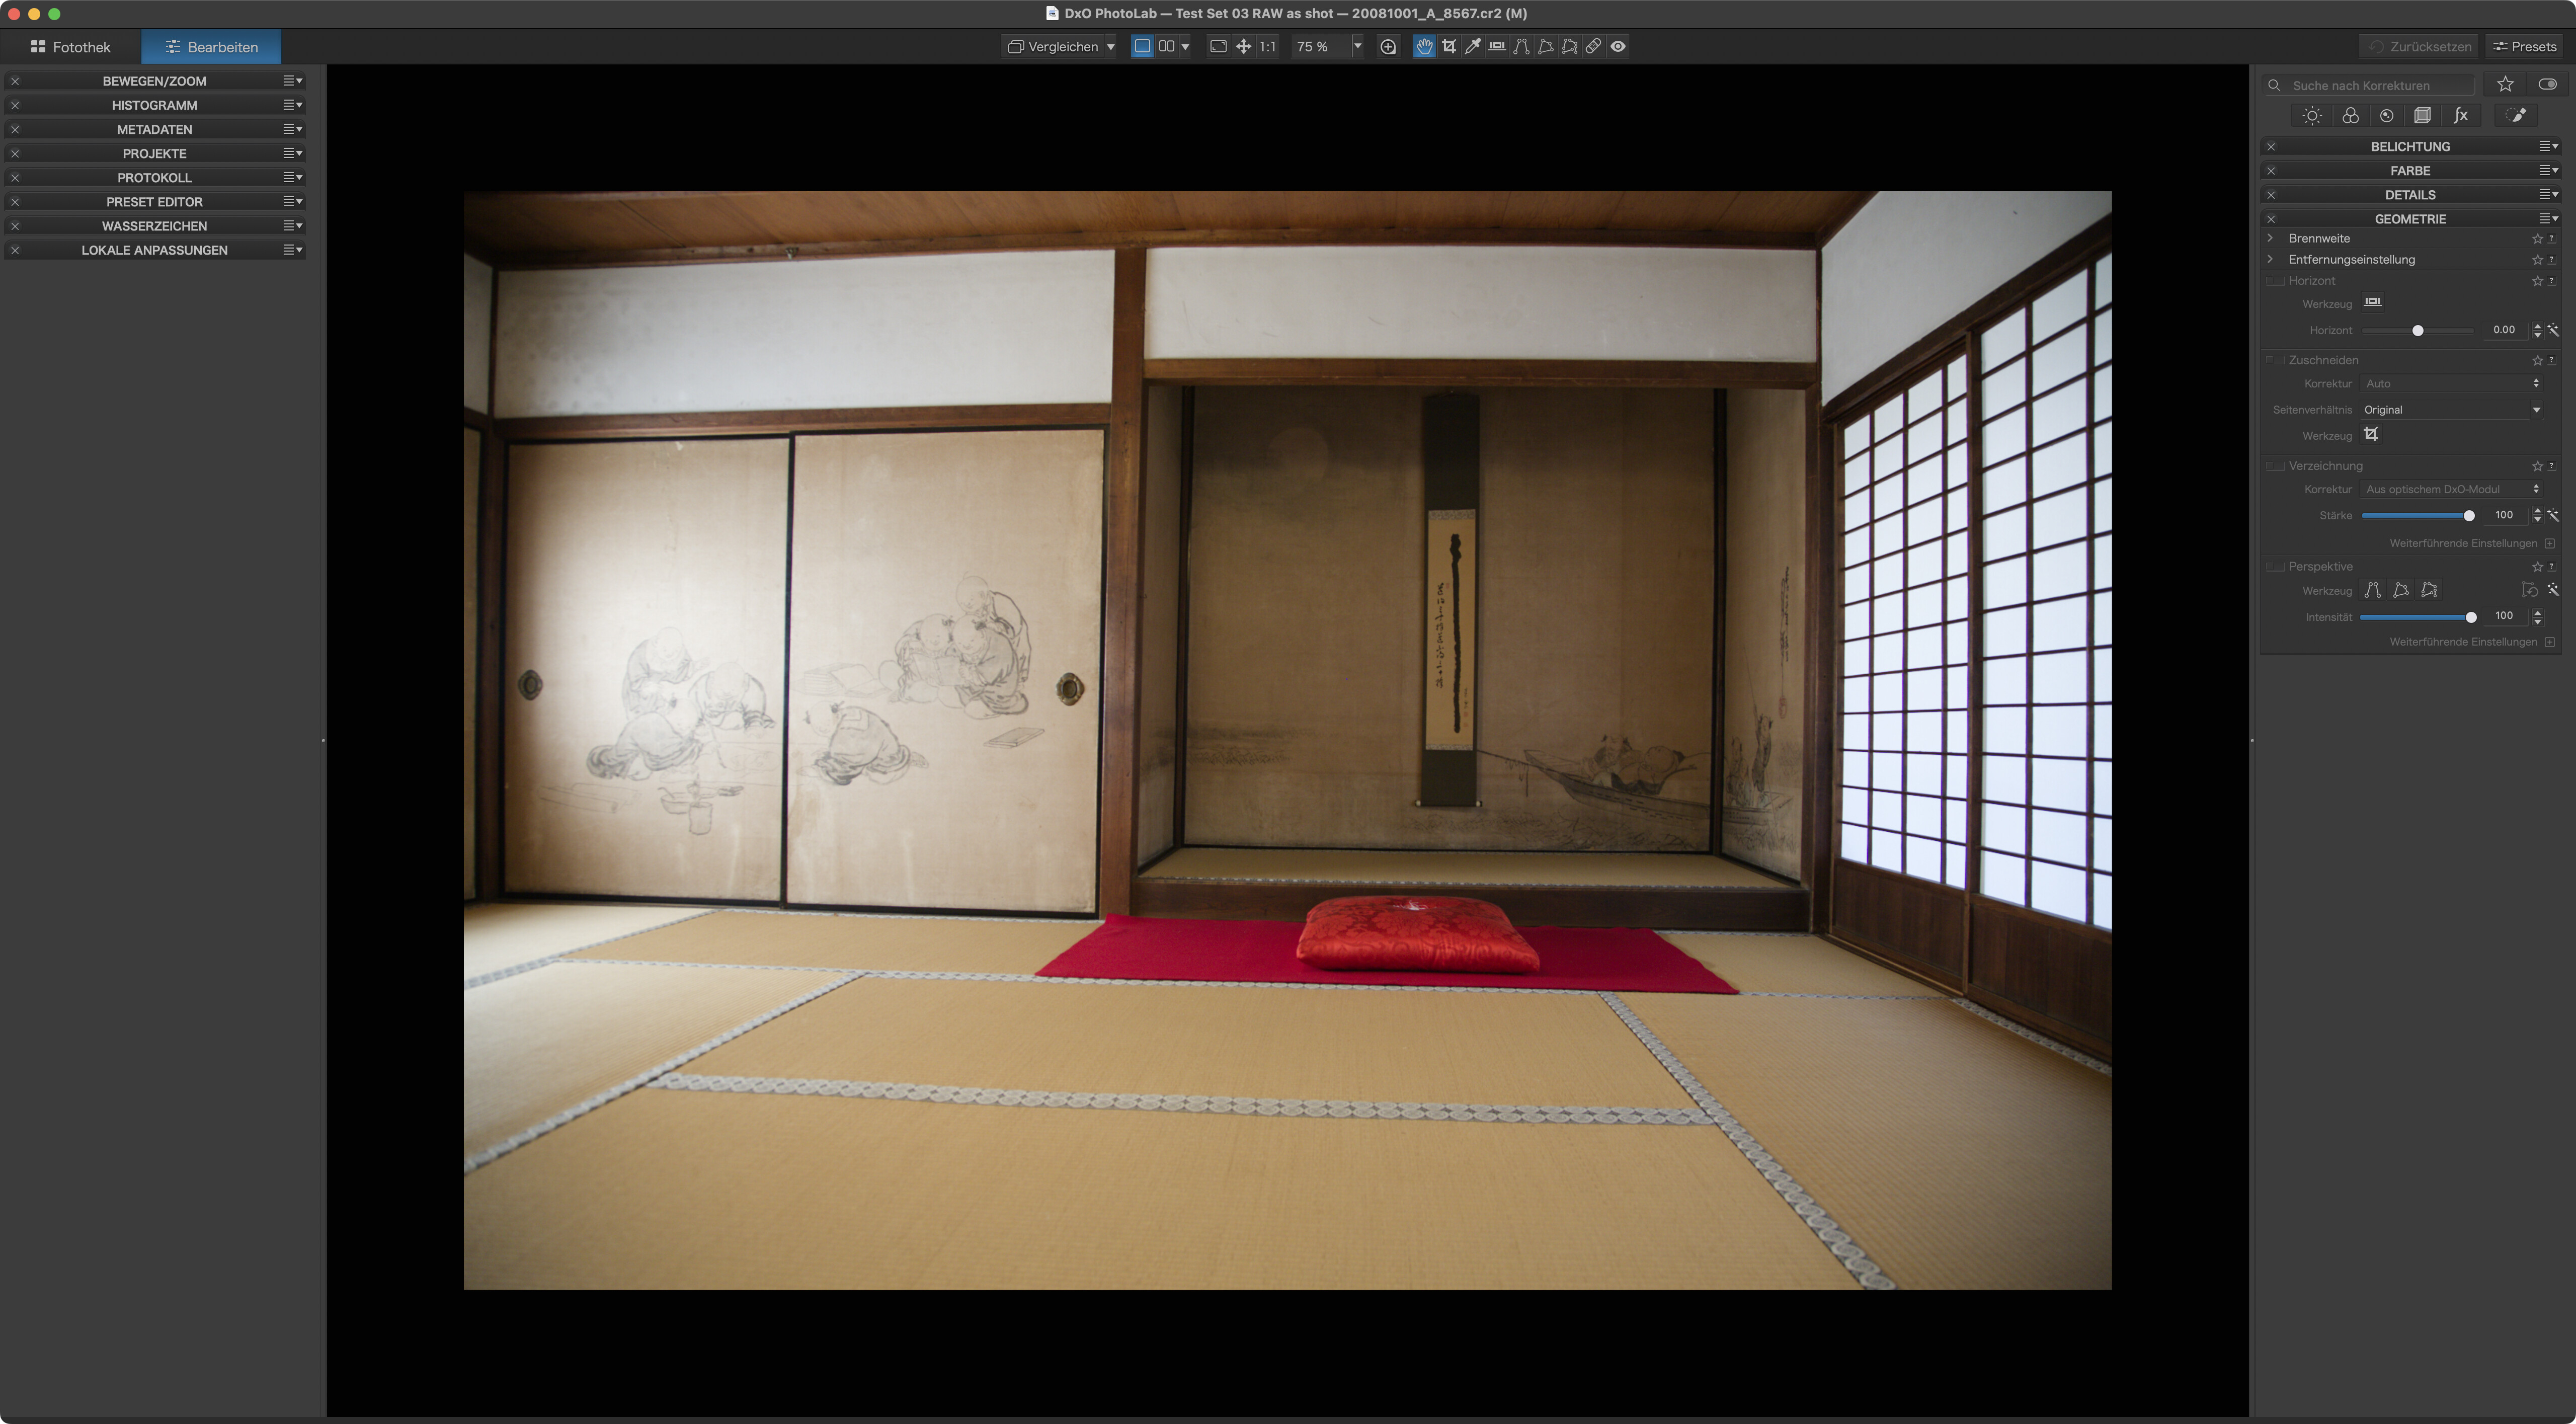2576x1424 pixels.
Task: Click the side-by-side view mode icon
Action: pos(1166,46)
